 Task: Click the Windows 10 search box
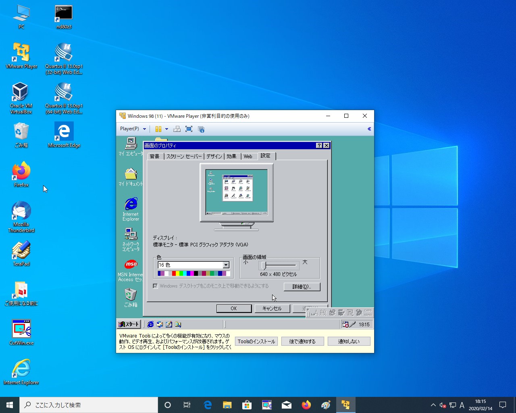click(x=89, y=405)
